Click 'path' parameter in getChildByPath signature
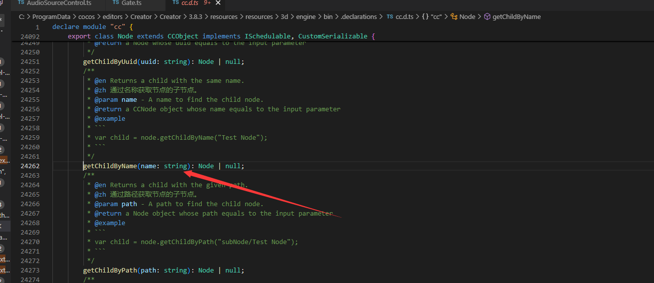The image size is (654, 283). (x=148, y=271)
